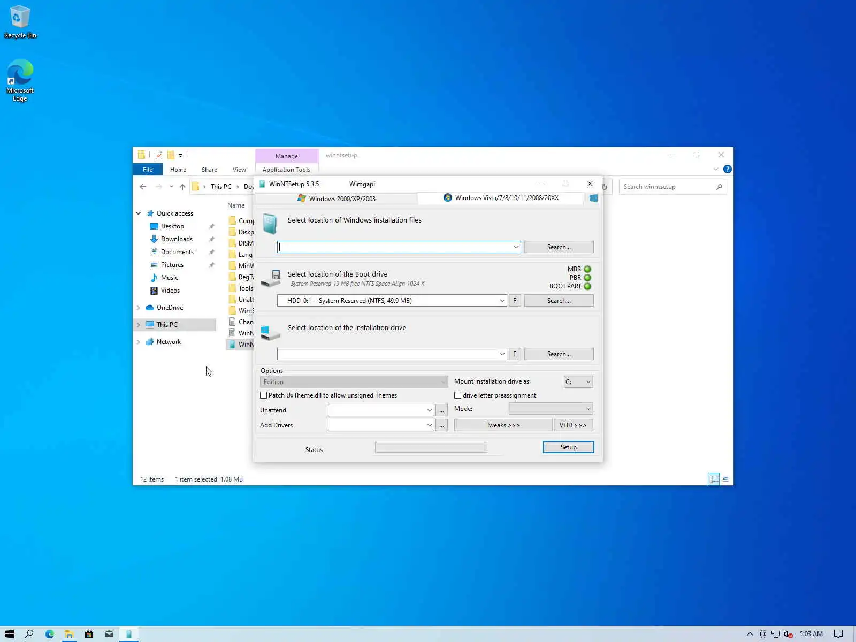
Task: Open the Boot drive HDD-0:1 dropdown
Action: 502,301
